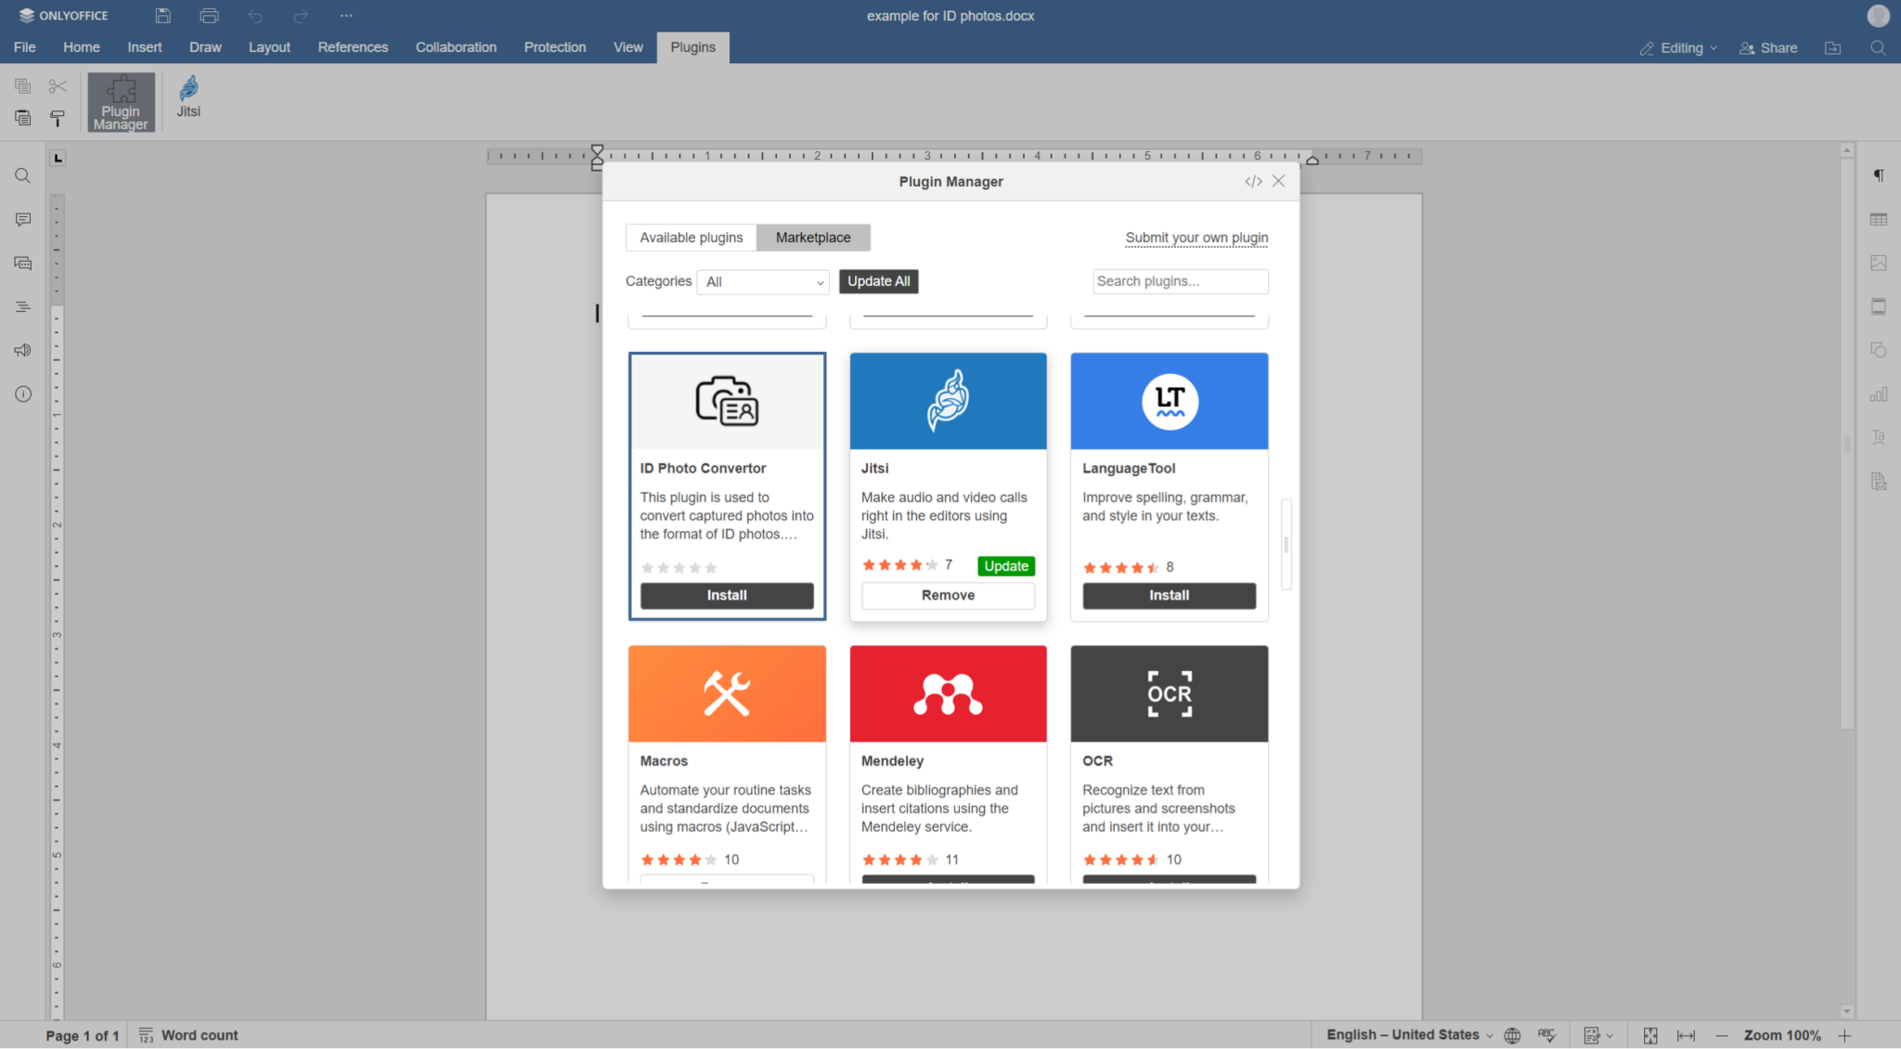Install the LanguageTool plugin
This screenshot has width=1901, height=1049.
(1168, 595)
